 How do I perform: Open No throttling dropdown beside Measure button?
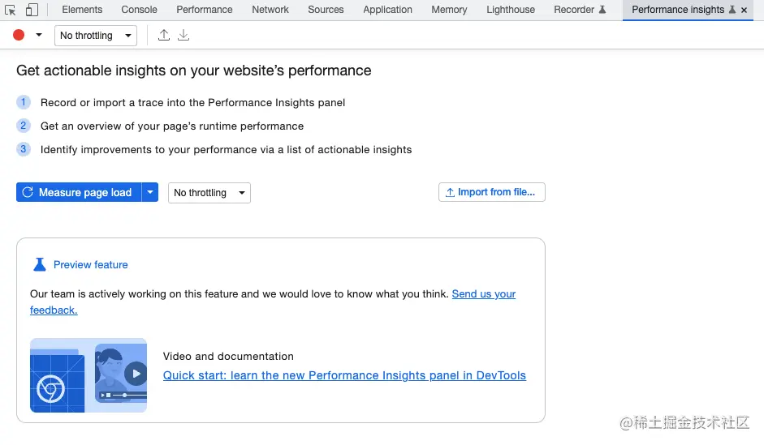coord(209,193)
